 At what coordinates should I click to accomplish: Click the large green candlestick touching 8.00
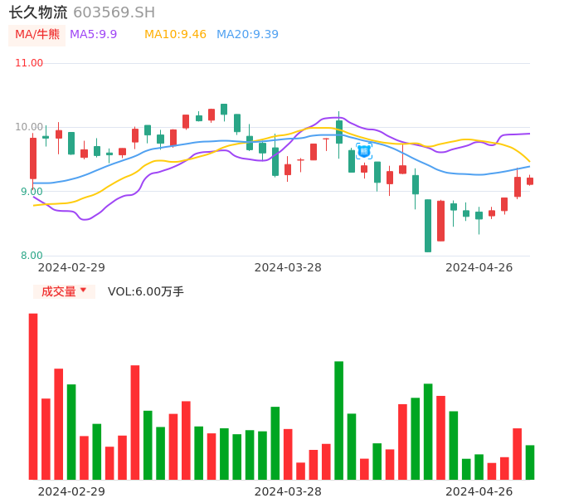click(x=428, y=225)
